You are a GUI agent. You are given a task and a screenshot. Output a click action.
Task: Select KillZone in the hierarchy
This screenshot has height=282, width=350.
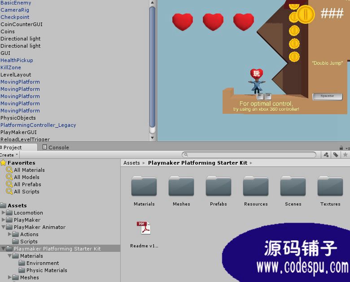click(11, 67)
